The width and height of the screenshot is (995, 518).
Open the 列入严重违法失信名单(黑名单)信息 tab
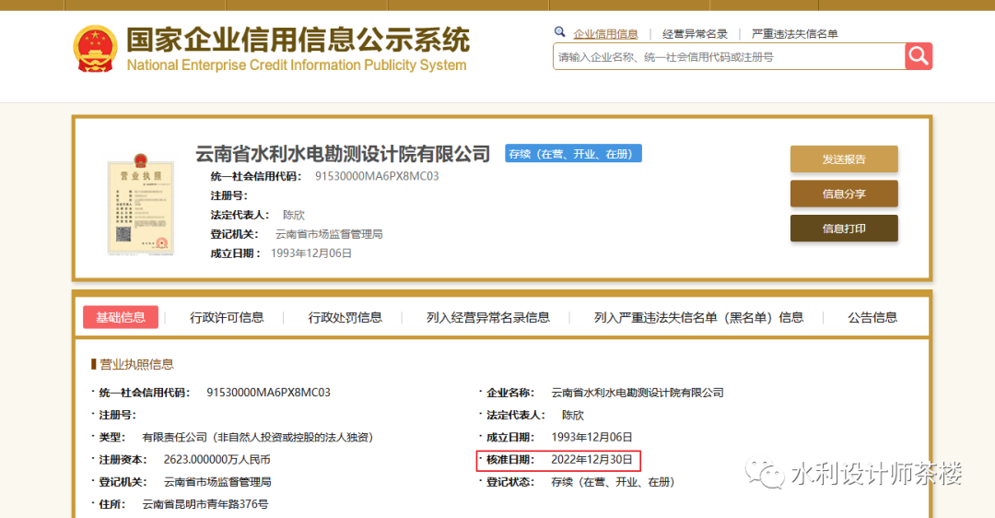click(698, 317)
